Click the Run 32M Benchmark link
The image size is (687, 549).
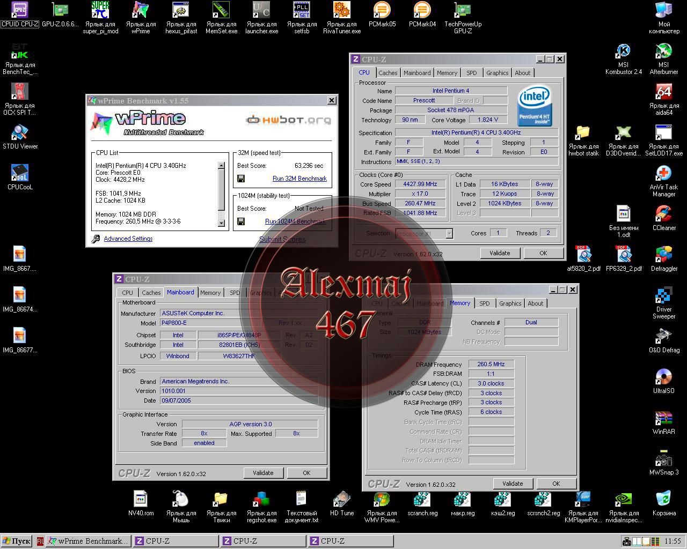[x=299, y=179]
